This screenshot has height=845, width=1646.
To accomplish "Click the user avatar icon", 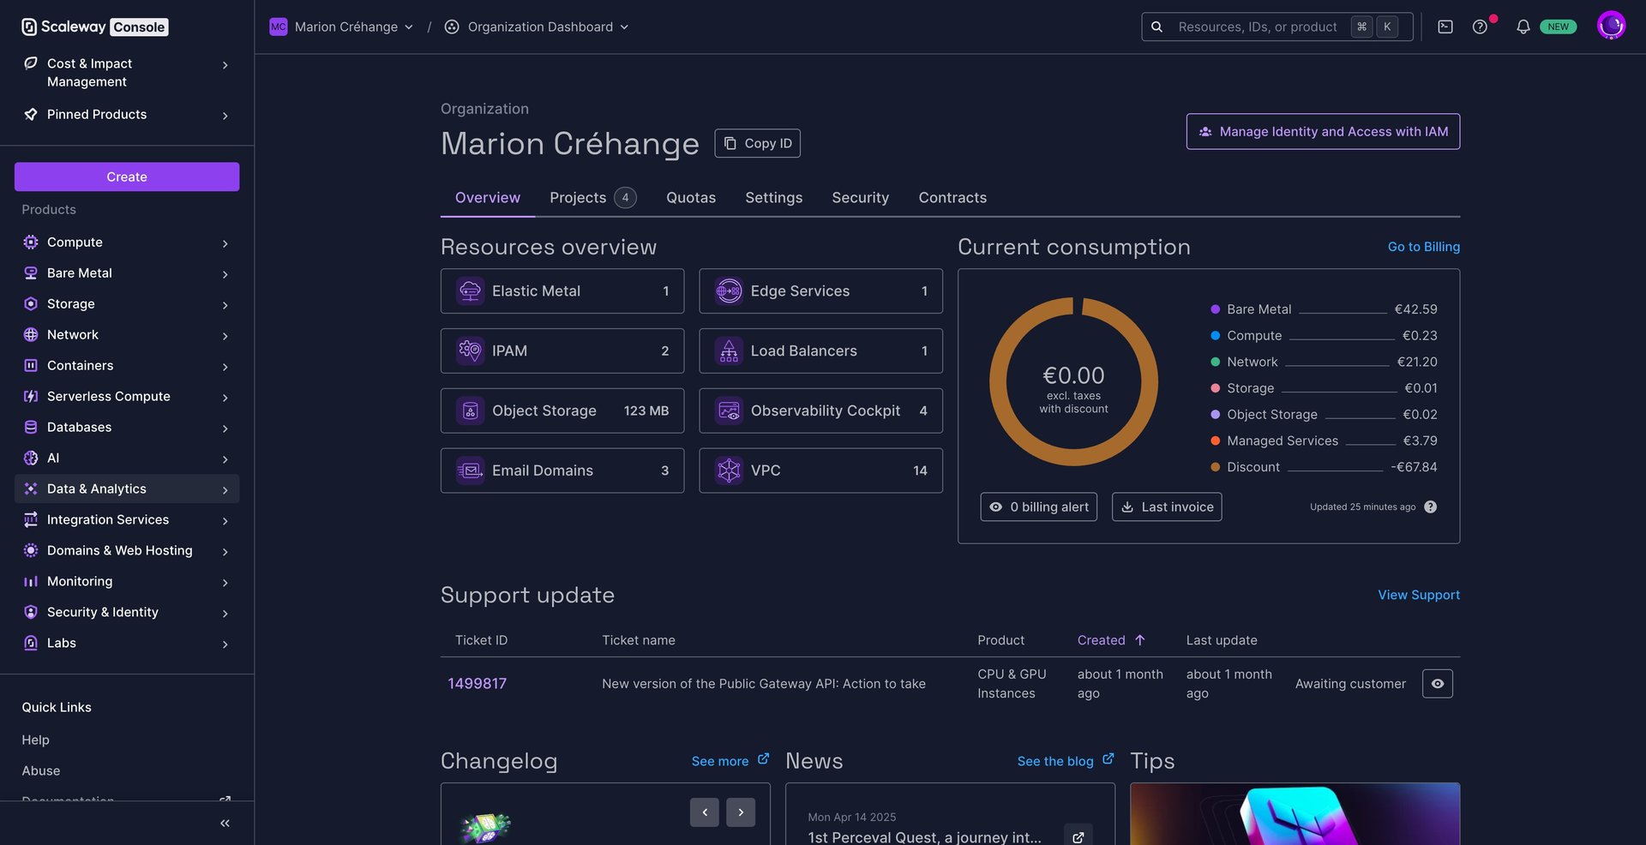I will (1611, 26).
